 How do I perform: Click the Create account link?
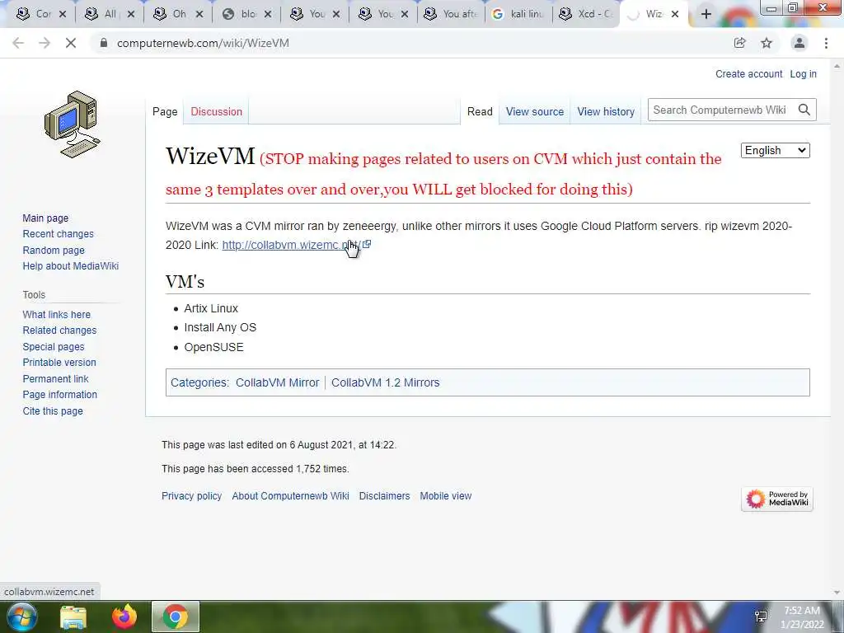748,73
